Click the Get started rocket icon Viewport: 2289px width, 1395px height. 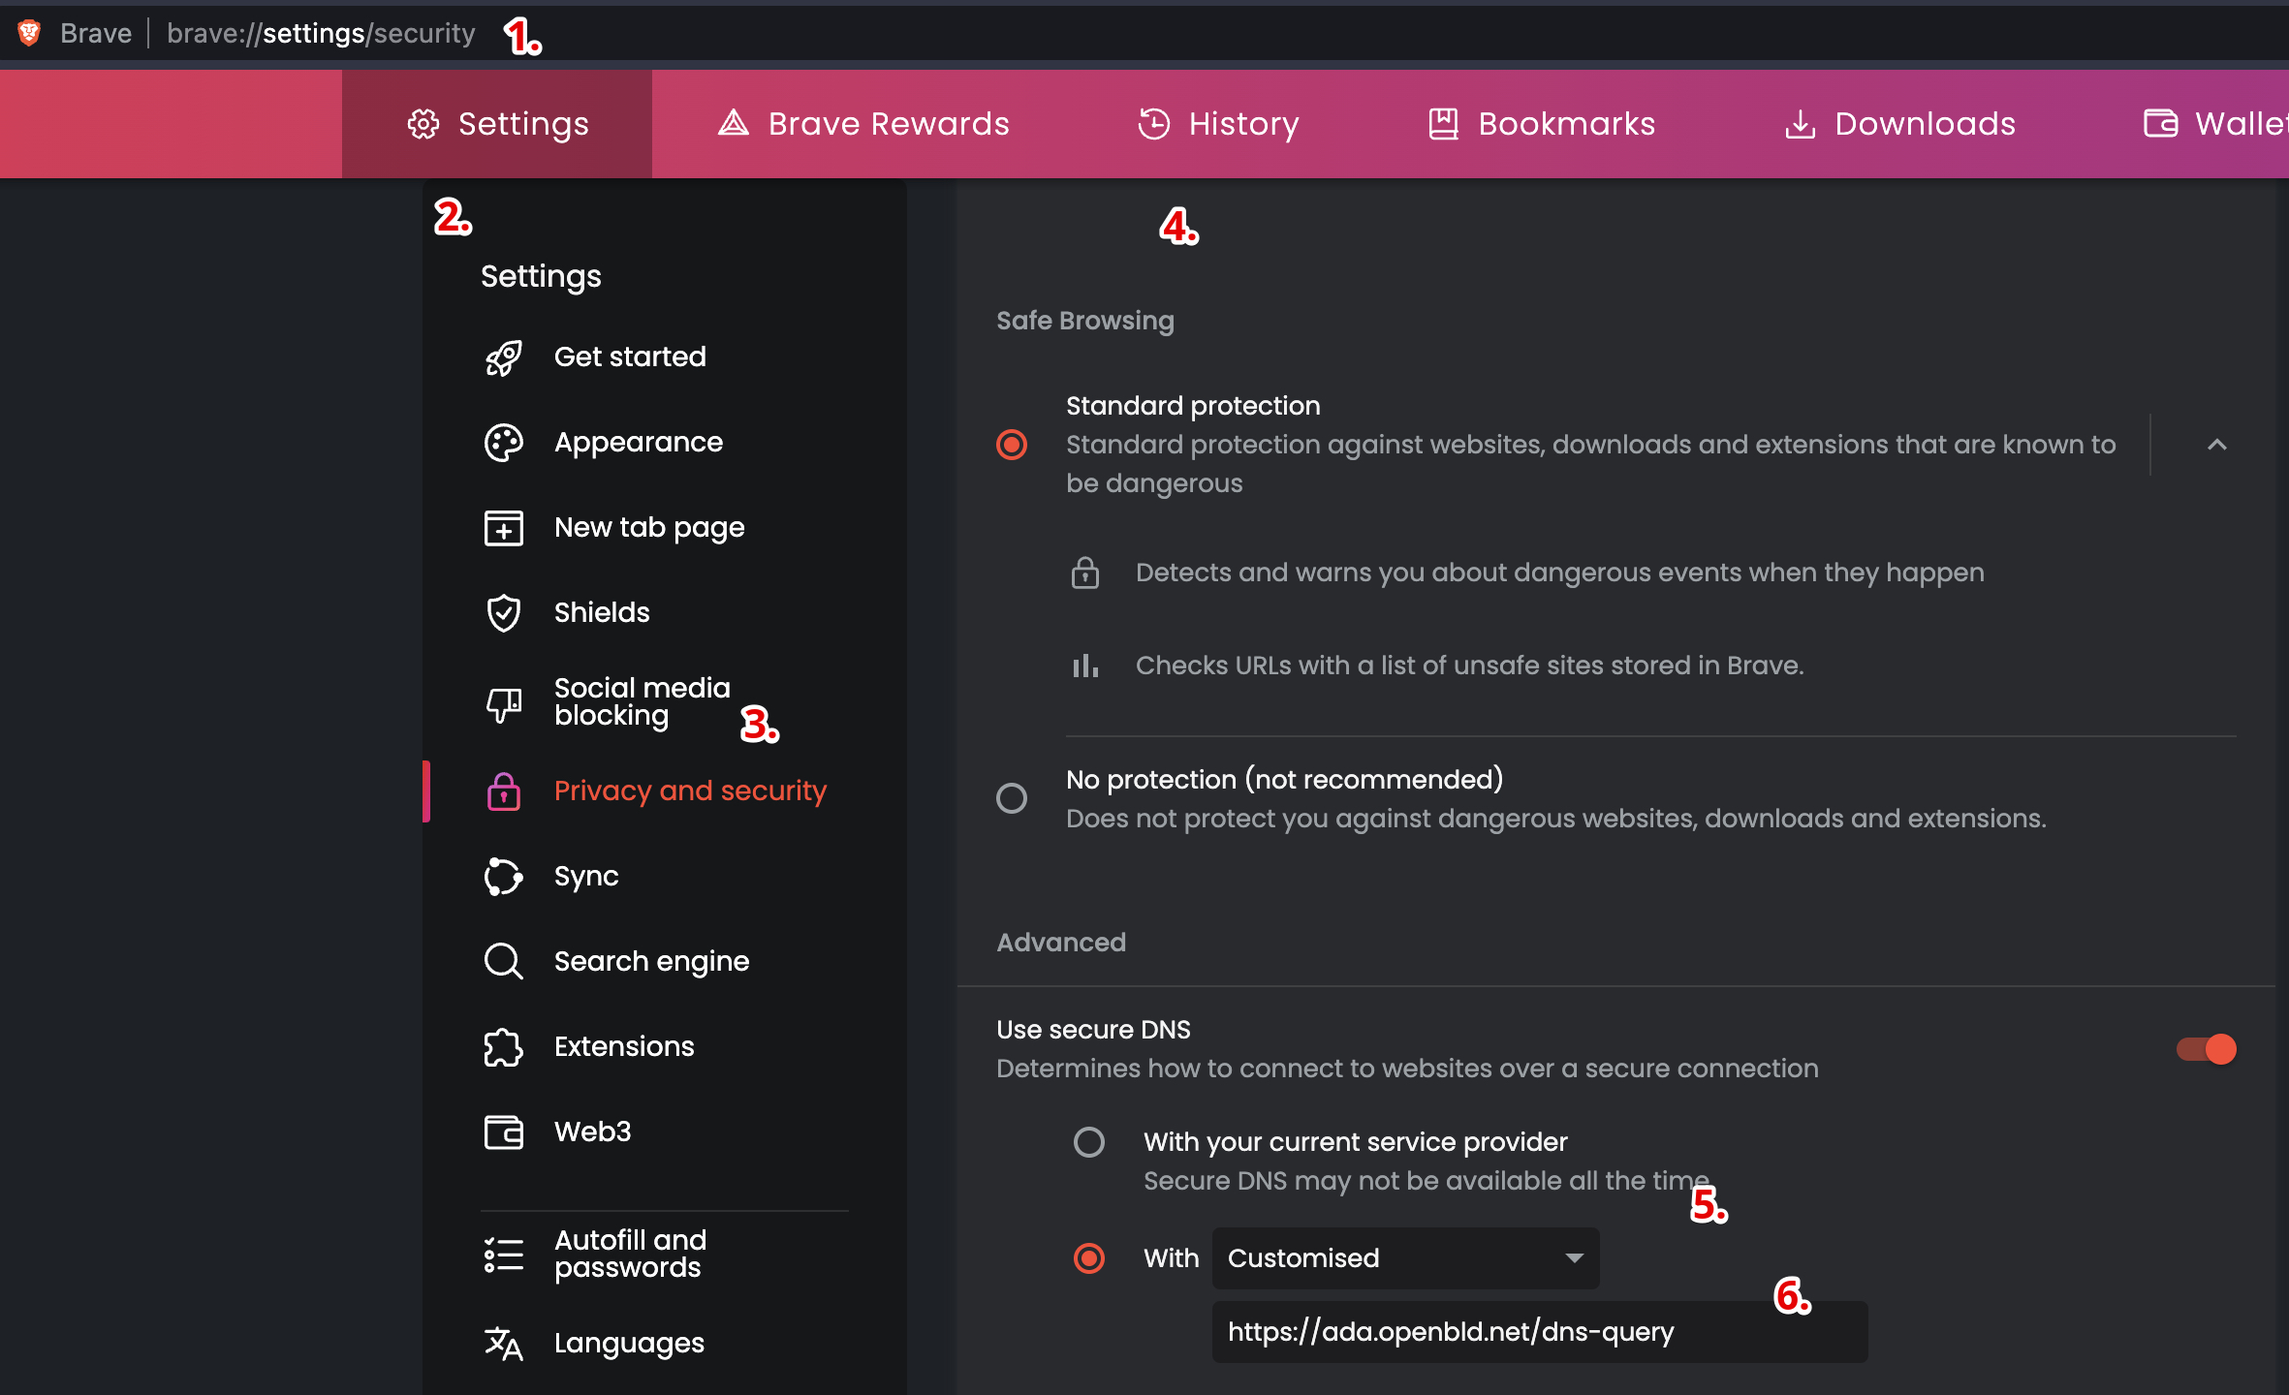coord(504,357)
